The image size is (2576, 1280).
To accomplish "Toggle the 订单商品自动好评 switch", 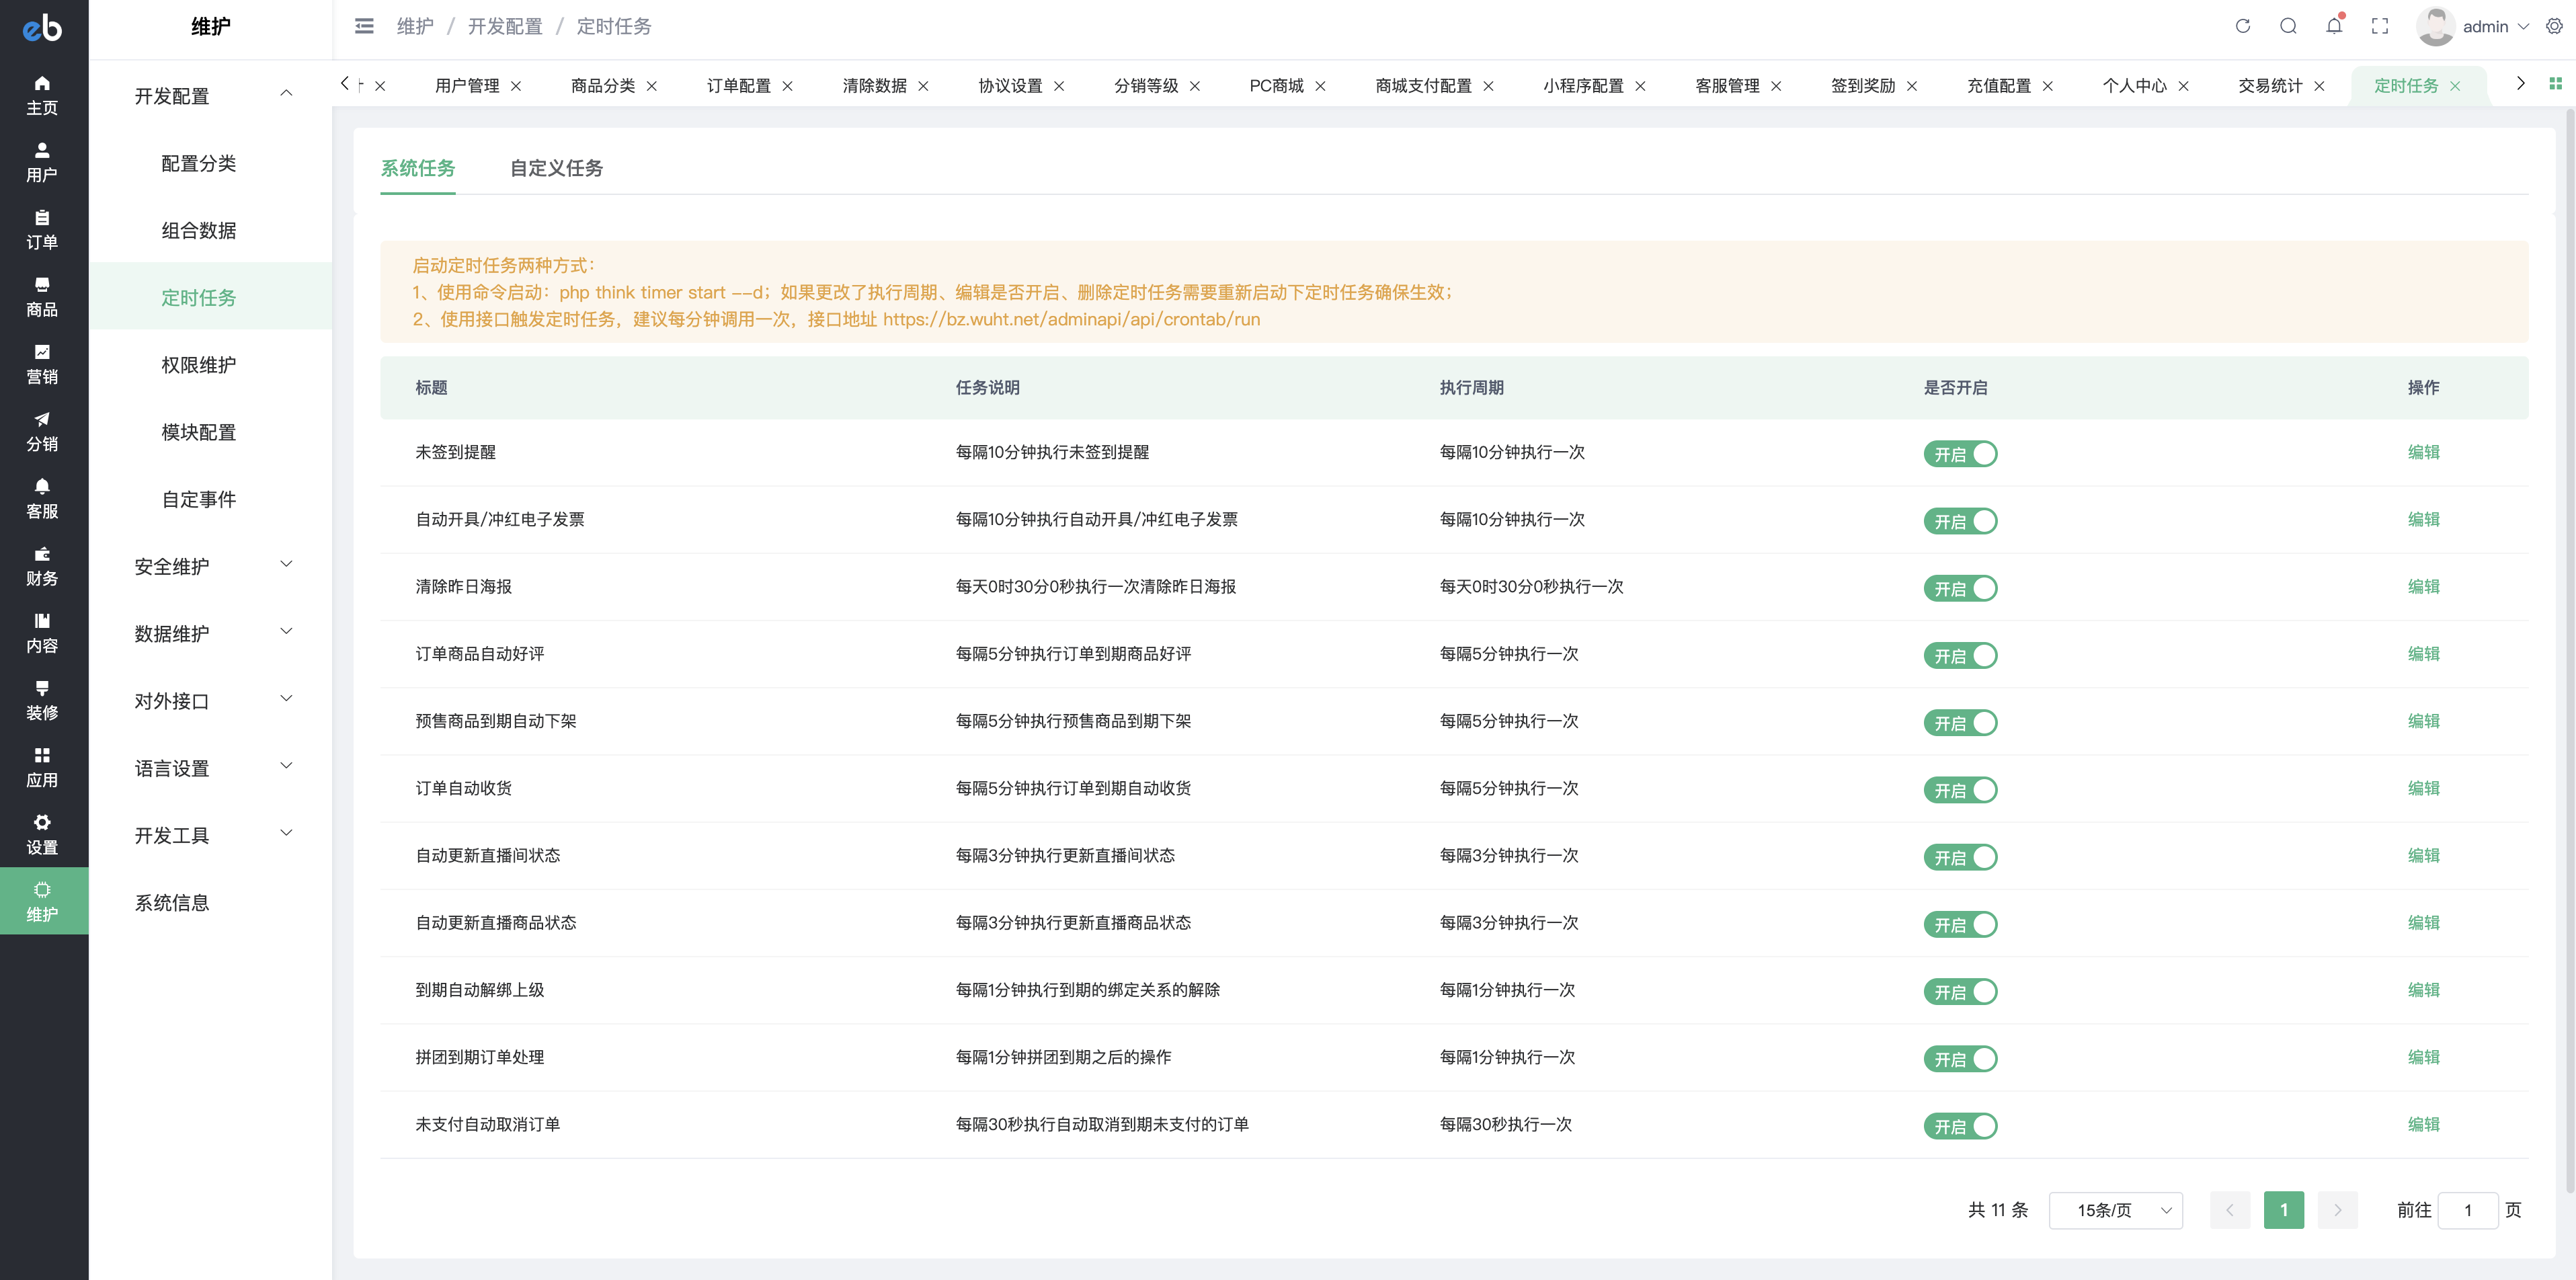I will click(x=1960, y=655).
